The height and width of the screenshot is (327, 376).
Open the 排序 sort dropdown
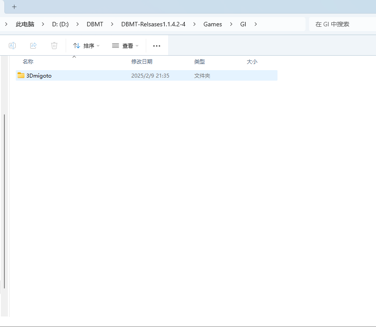(86, 46)
